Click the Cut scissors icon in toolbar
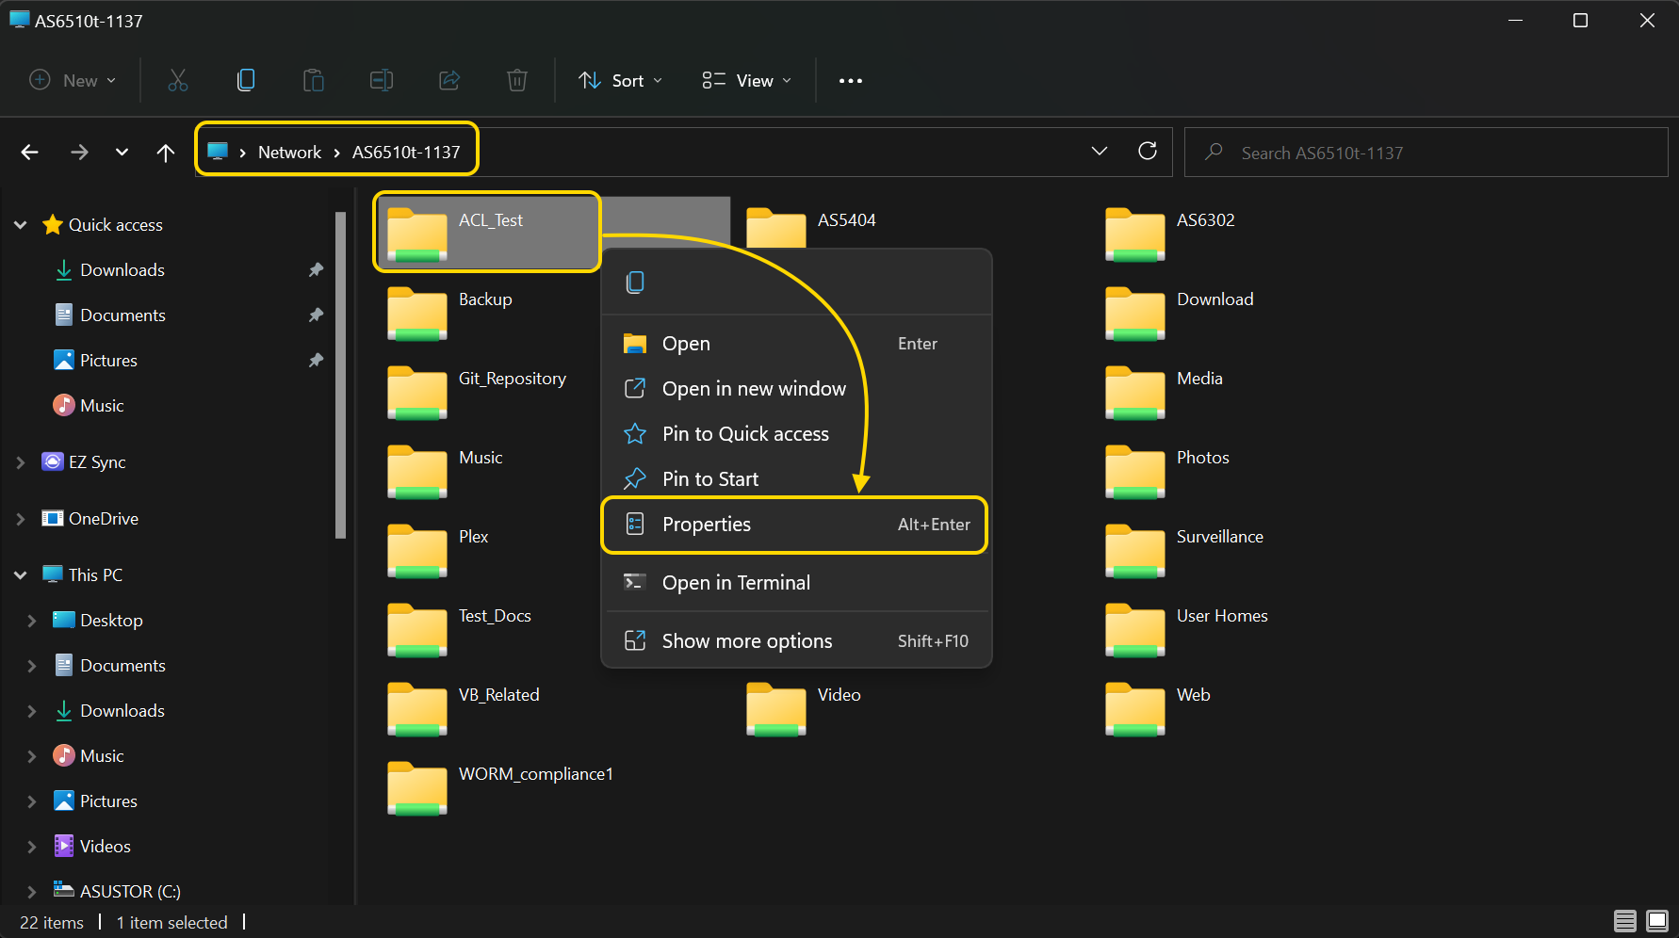This screenshot has width=1679, height=938. 178,80
